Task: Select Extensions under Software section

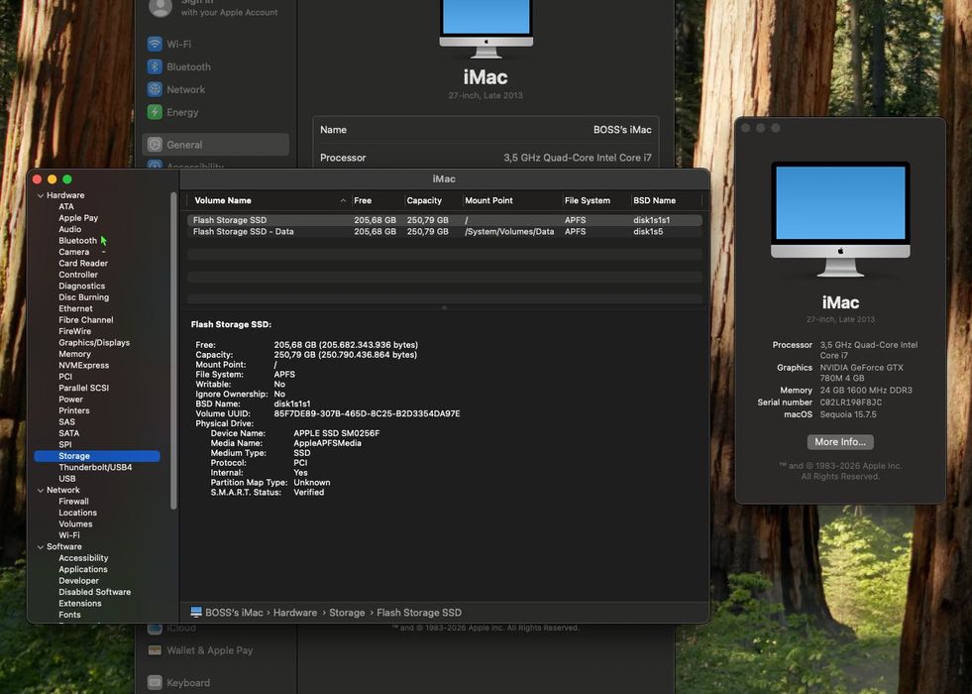Action: pos(80,604)
